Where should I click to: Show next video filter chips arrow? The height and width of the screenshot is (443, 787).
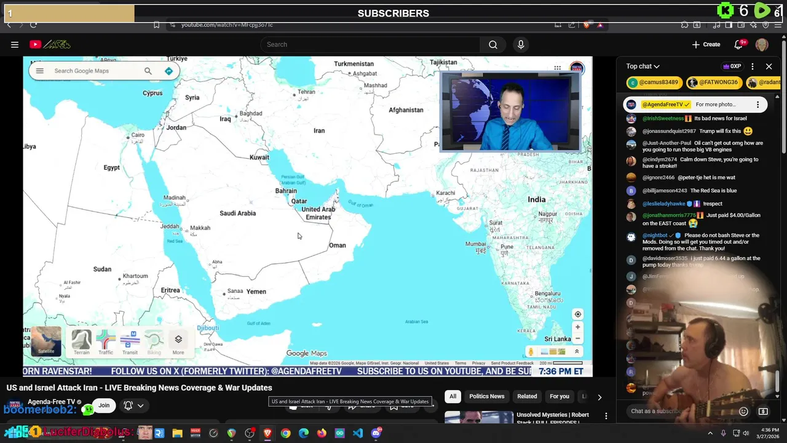(x=599, y=397)
